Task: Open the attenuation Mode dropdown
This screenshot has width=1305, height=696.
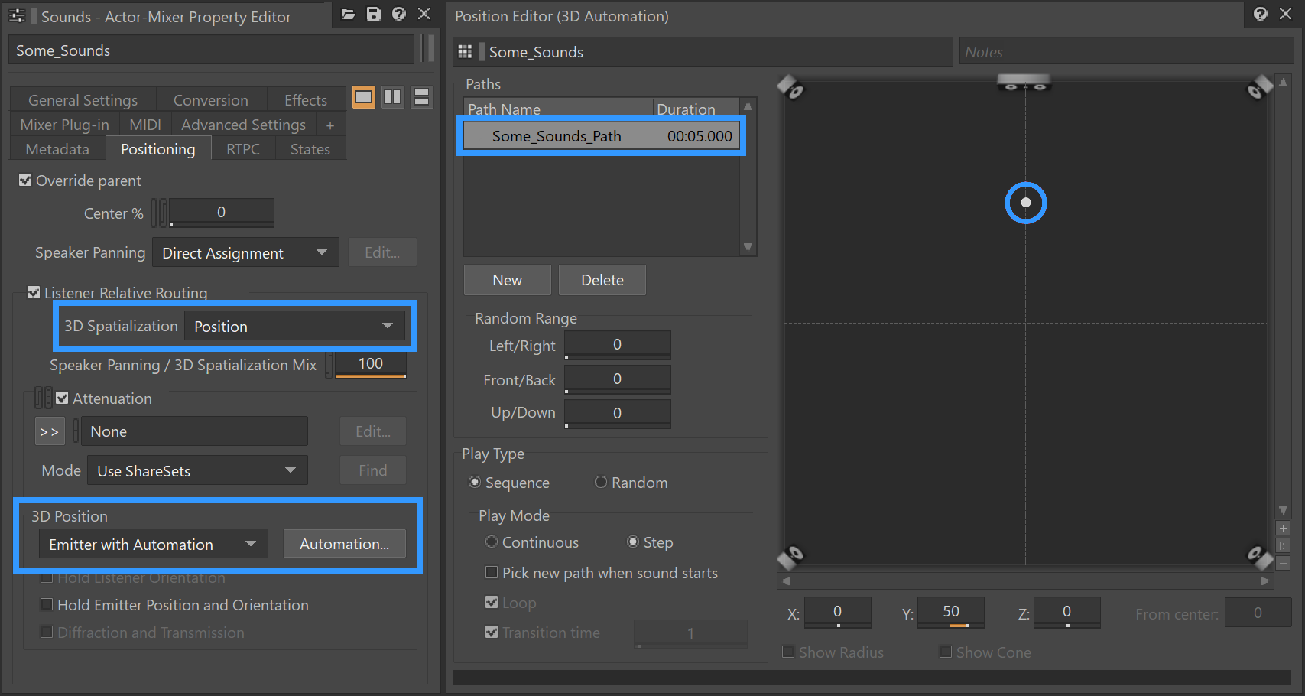Action: pyautogui.click(x=196, y=470)
